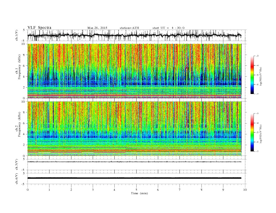Click the ch.1 spectrogram color scale bar
Image resolution: width=276 pixels, height=213 pixels.
pyautogui.click(x=252, y=75)
